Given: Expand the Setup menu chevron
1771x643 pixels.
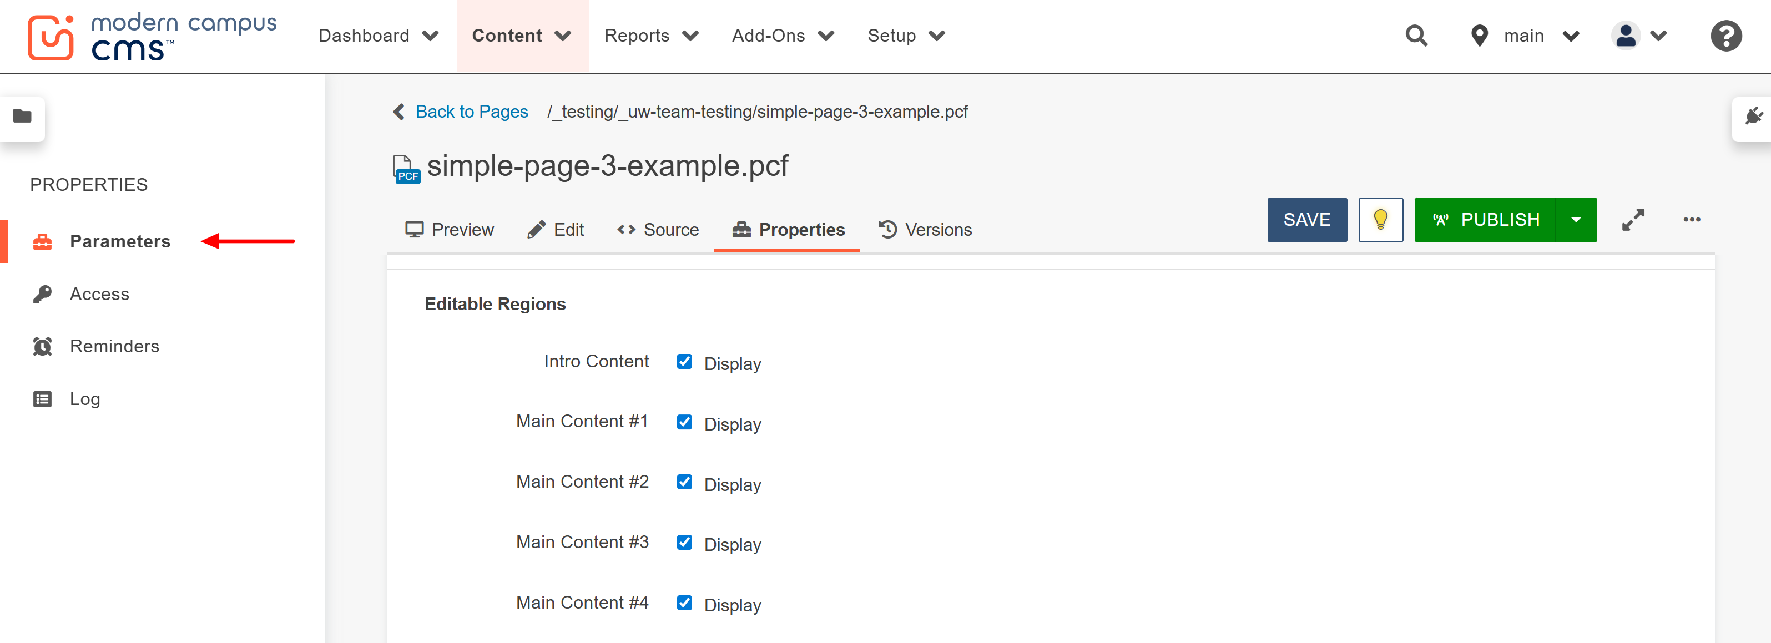Looking at the screenshot, I should point(936,35).
